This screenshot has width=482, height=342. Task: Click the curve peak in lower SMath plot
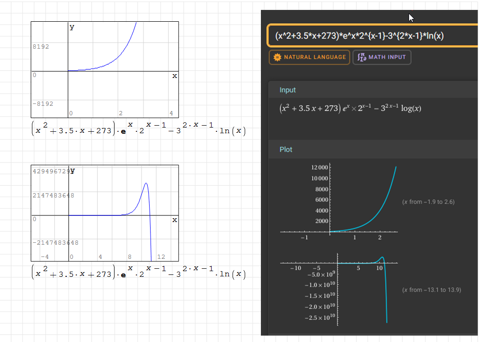click(x=146, y=183)
